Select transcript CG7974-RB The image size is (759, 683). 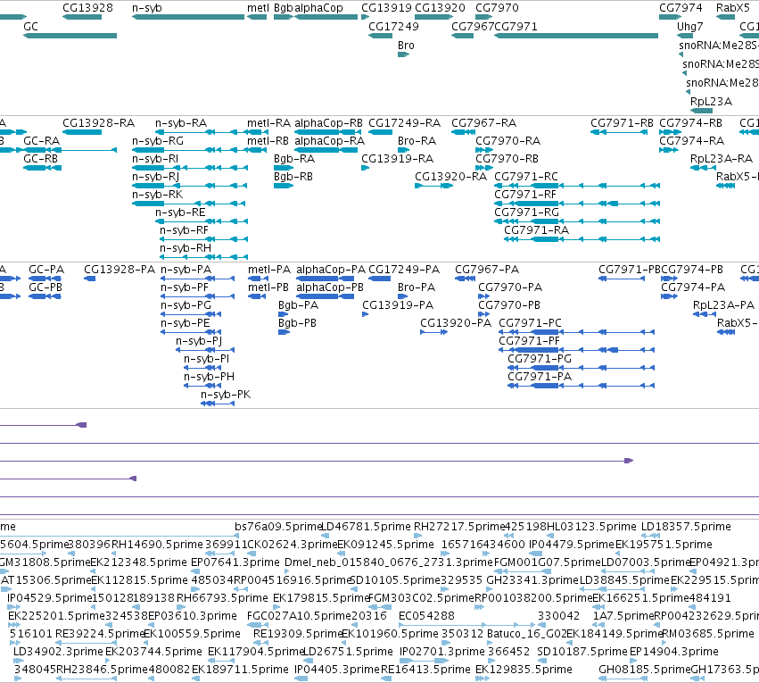(x=690, y=123)
